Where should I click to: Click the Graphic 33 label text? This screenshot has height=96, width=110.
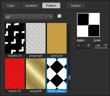15,56
